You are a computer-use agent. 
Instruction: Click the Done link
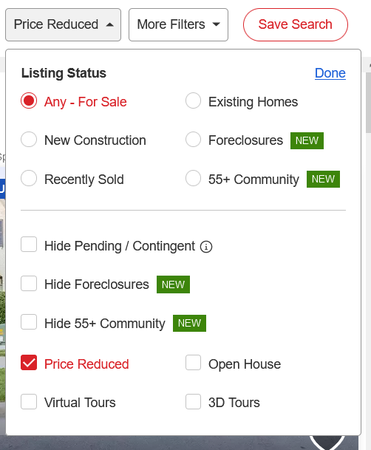[x=330, y=73]
